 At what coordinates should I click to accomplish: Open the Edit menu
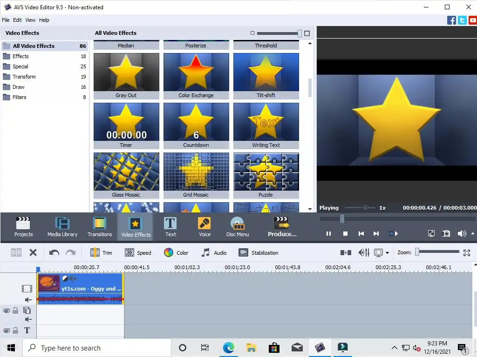[x=17, y=20]
